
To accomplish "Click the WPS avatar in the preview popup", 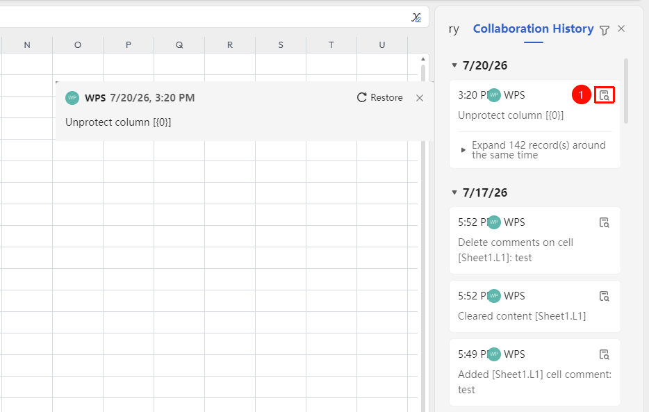I will coord(72,98).
